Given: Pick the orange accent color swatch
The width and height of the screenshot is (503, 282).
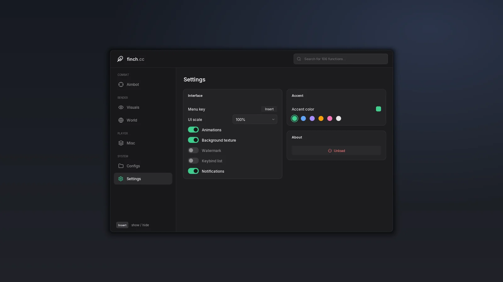Looking at the screenshot, I should coord(321,118).
